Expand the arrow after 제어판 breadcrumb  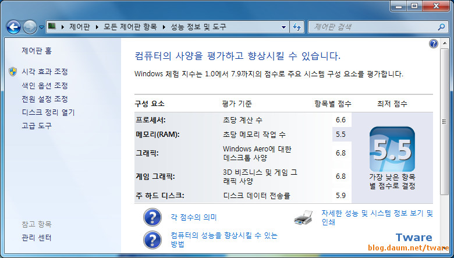tap(97, 27)
